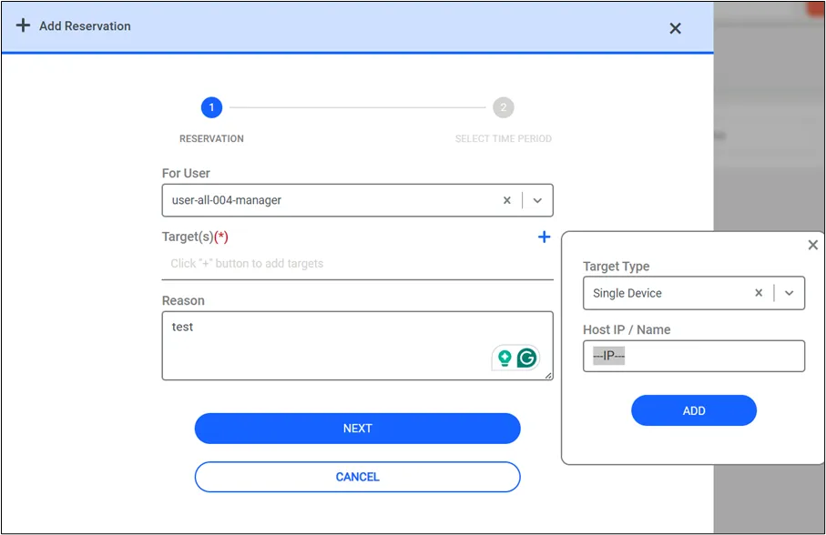Focus the Host IP / Name field
Viewport: 826px width, 535px height.
[694, 356]
